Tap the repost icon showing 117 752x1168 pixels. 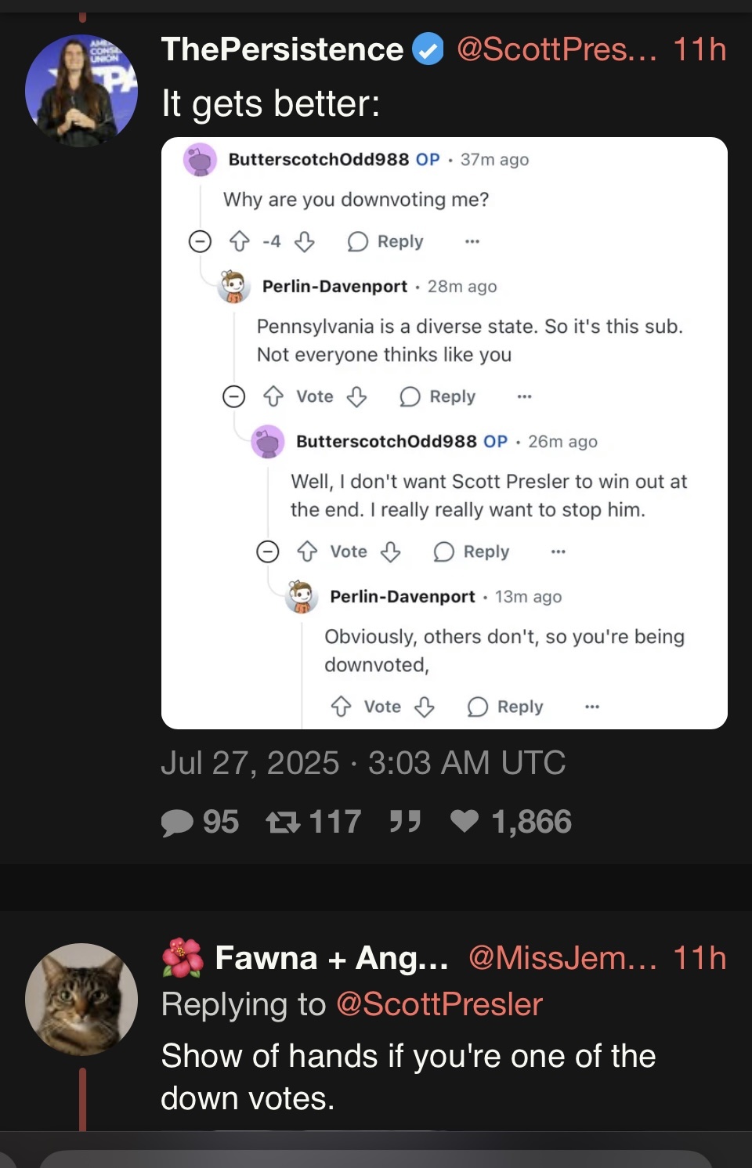283,822
